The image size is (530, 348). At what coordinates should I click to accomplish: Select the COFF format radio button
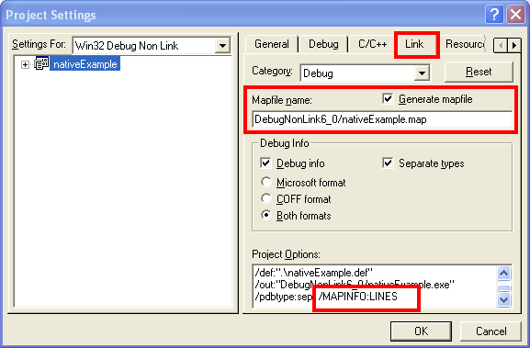tap(266, 199)
